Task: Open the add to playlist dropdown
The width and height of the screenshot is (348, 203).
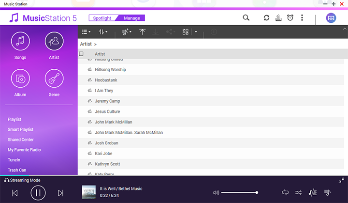Action: (127, 32)
